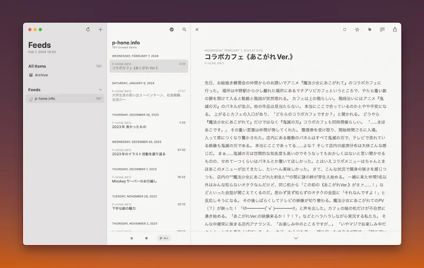Add a new feed with plus icon
Viewport: 424px width, 268px height.
[x=100, y=30]
